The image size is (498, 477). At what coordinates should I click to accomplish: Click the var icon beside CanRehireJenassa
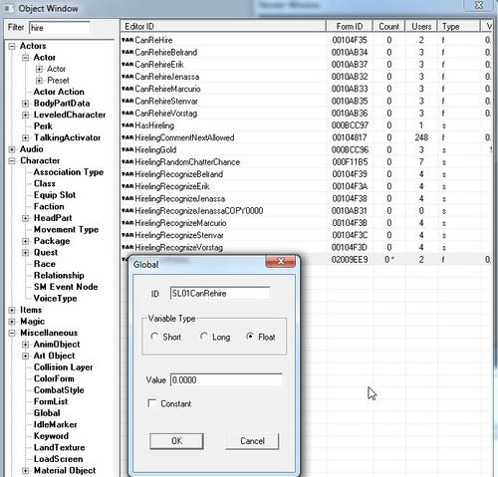[x=127, y=77]
